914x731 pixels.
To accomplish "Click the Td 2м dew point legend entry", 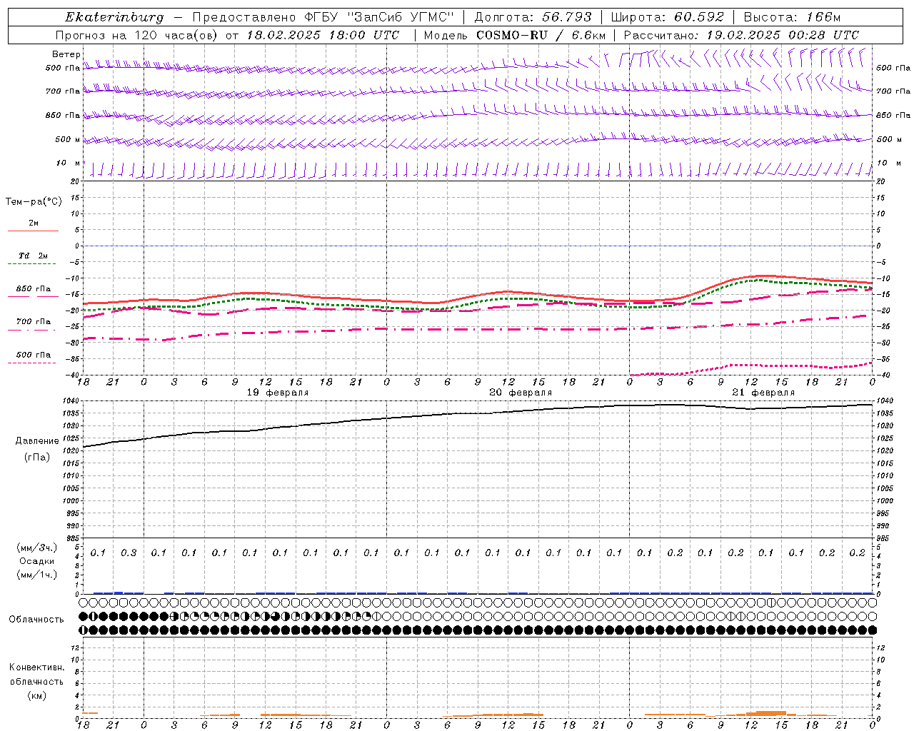I will click(34, 256).
